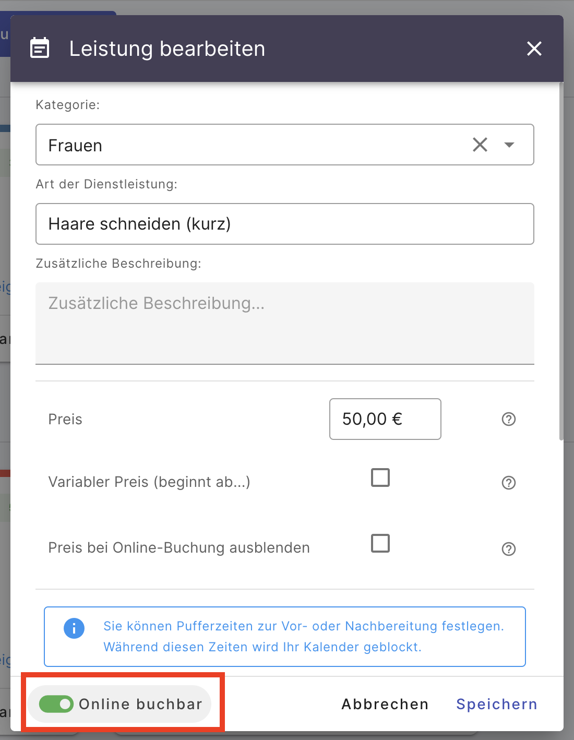View help for Variabler Preis option
This screenshot has width=574, height=740.
pos(509,483)
